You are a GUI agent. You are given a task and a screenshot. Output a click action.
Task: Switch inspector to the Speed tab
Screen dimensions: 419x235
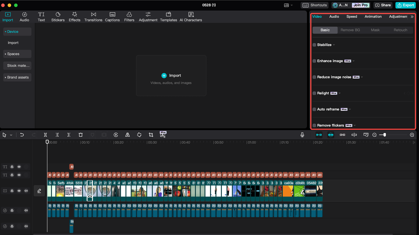pyautogui.click(x=352, y=16)
